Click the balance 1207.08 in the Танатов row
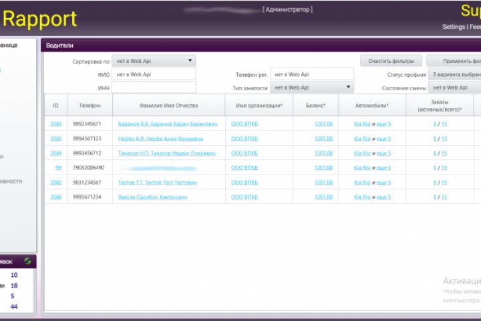The width and height of the screenshot is (481, 321). tap(323, 153)
